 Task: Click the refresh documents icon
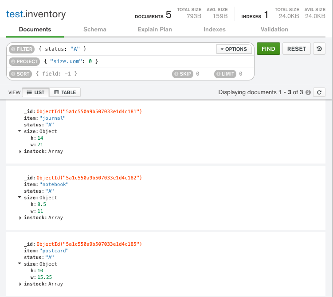click(319, 92)
